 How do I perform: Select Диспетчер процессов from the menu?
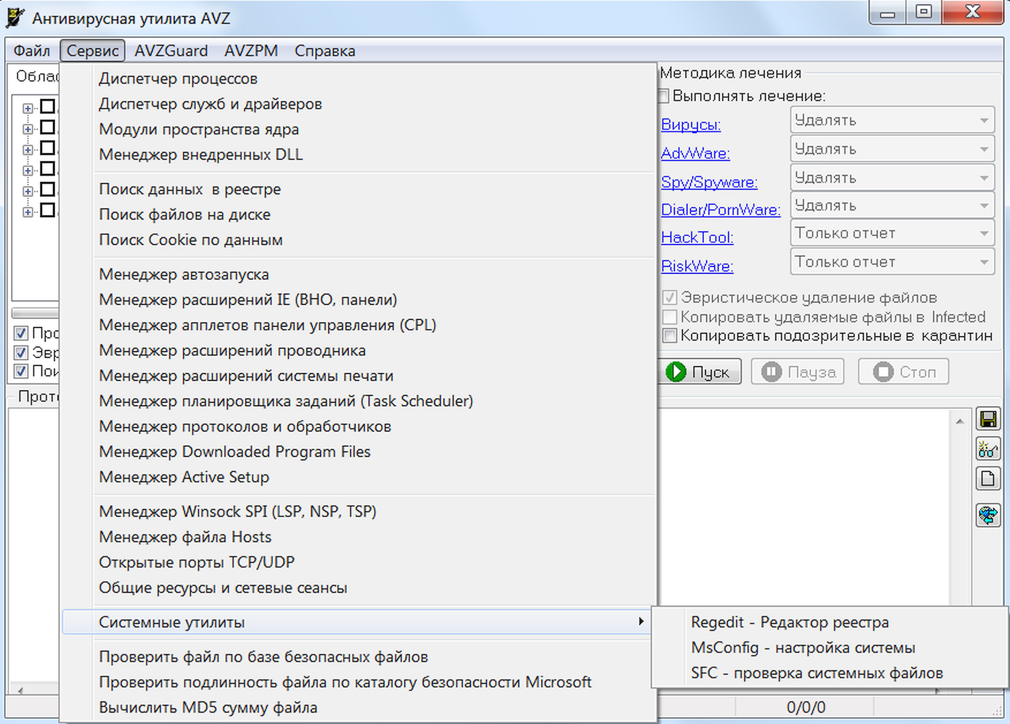pyautogui.click(x=358, y=78)
